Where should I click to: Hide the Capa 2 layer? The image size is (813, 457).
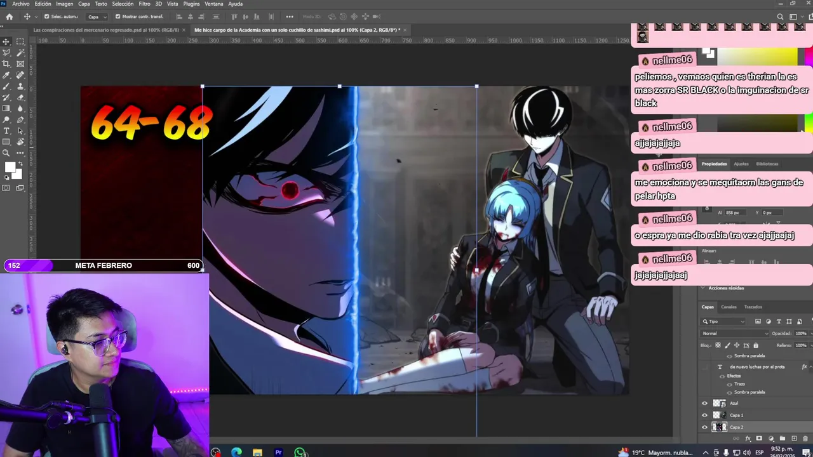click(x=704, y=427)
